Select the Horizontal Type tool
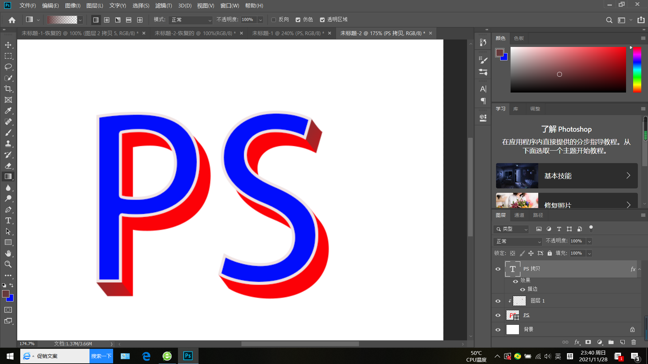This screenshot has height=364, width=648. tap(8, 220)
